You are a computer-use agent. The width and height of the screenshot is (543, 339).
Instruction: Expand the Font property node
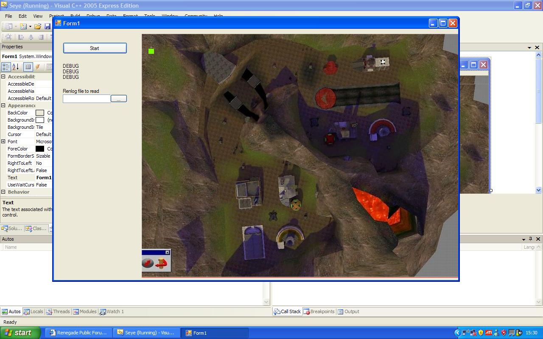click(x=3, y=142)
